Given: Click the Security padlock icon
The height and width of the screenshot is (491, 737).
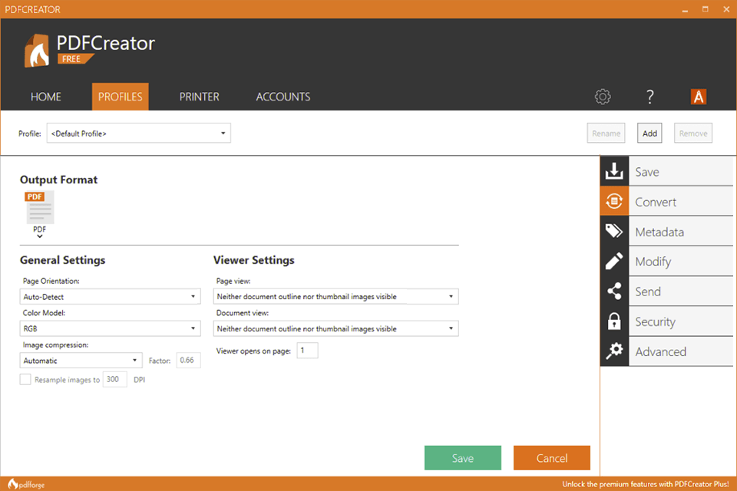Looking at the screenshot, I should click(x=614, y=321).
